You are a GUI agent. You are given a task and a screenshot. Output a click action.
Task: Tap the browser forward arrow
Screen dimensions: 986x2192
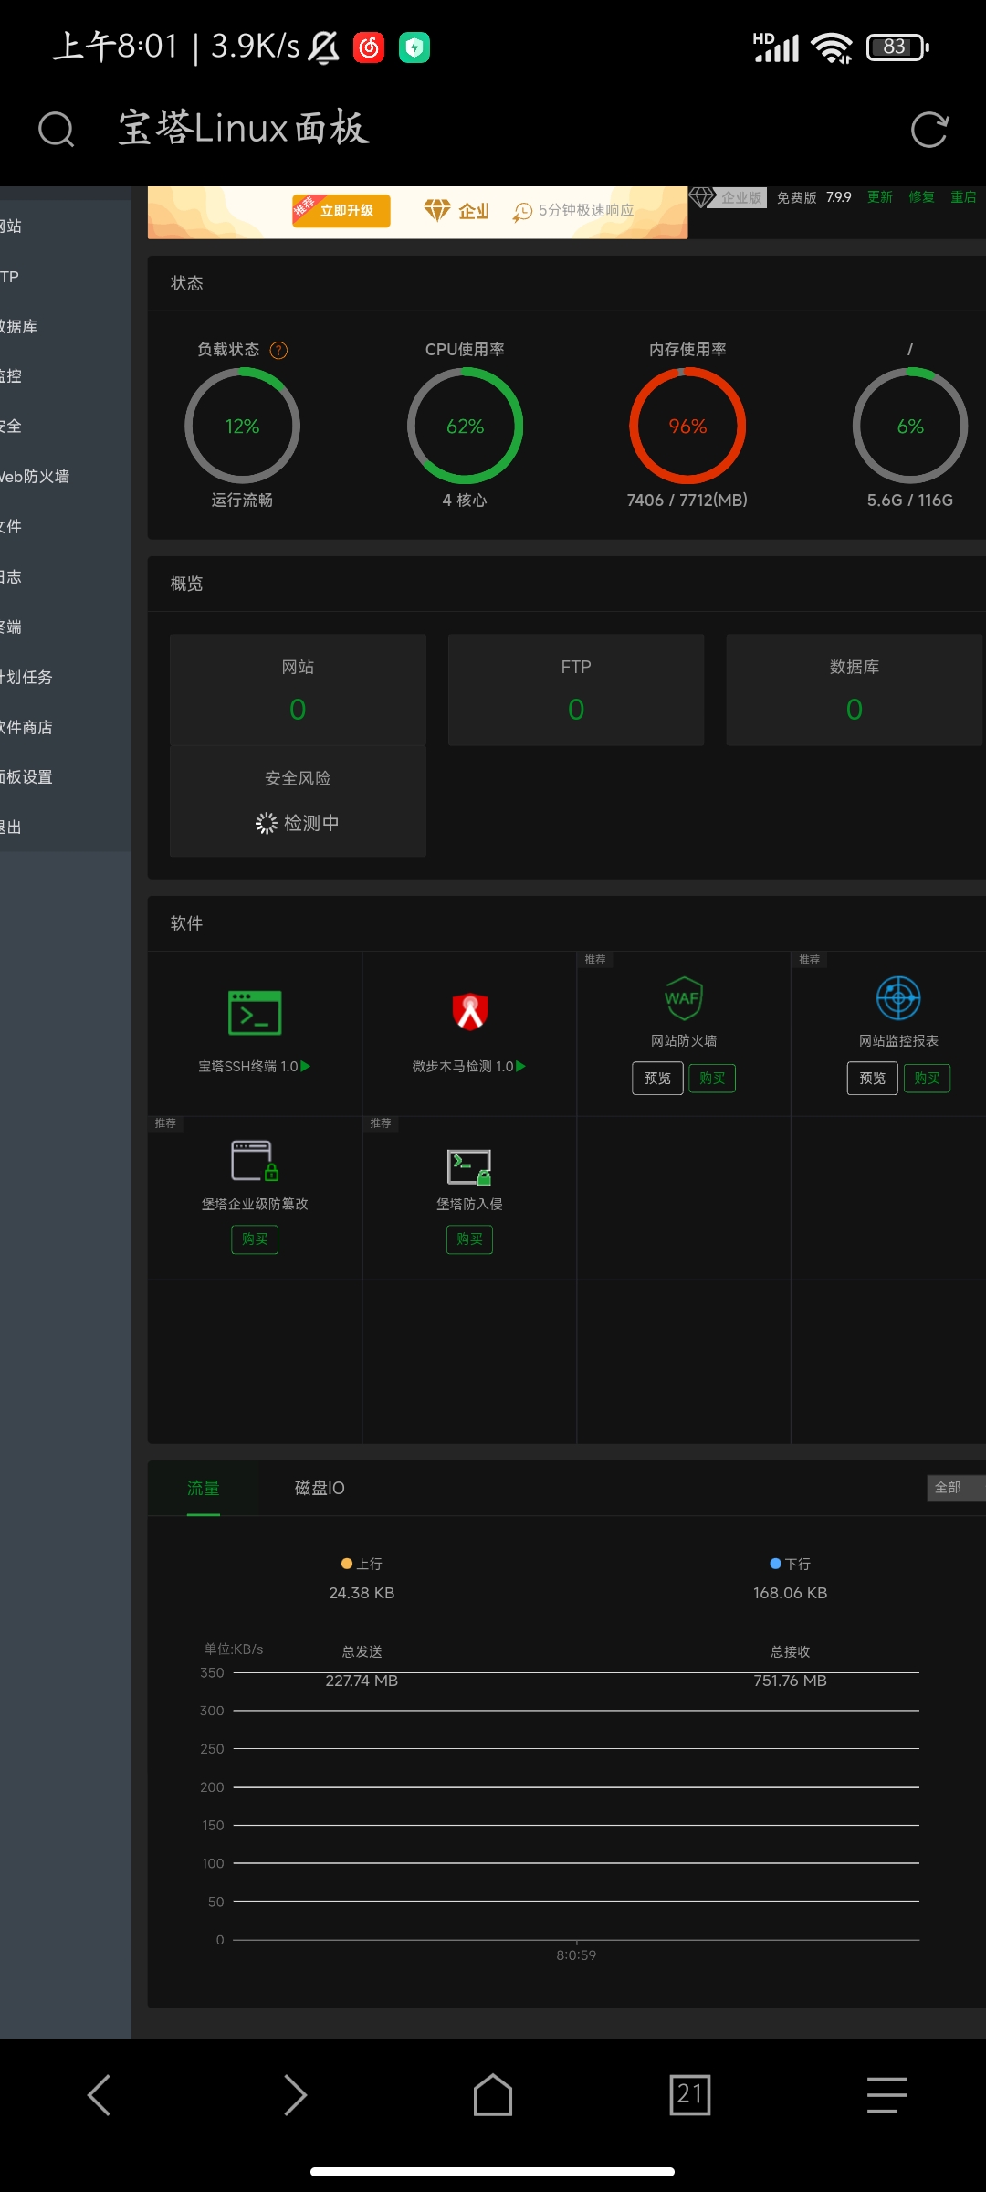pos(296,2094)
